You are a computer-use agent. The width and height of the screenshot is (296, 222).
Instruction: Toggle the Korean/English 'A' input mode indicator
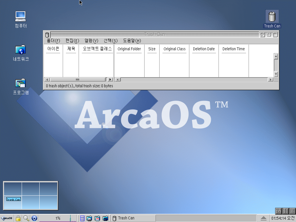[x=279, y=211]
